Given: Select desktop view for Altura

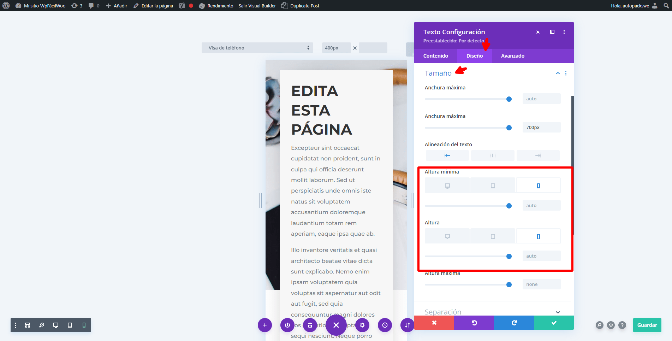Looking at the screenshot, I should (x=447, y=236).
